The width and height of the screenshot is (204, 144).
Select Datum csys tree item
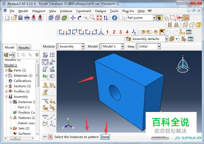click(x=27, y=123)
